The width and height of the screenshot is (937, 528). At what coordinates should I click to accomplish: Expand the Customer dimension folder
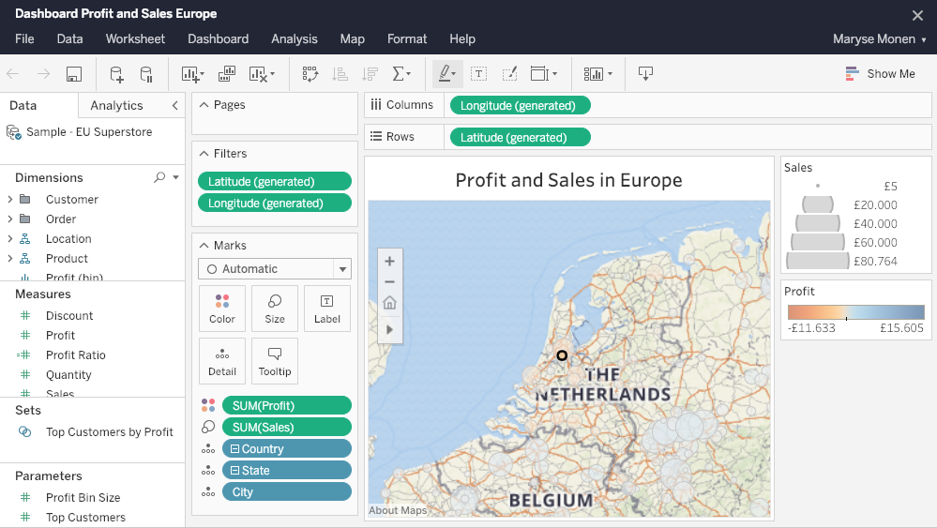point(10,200)
